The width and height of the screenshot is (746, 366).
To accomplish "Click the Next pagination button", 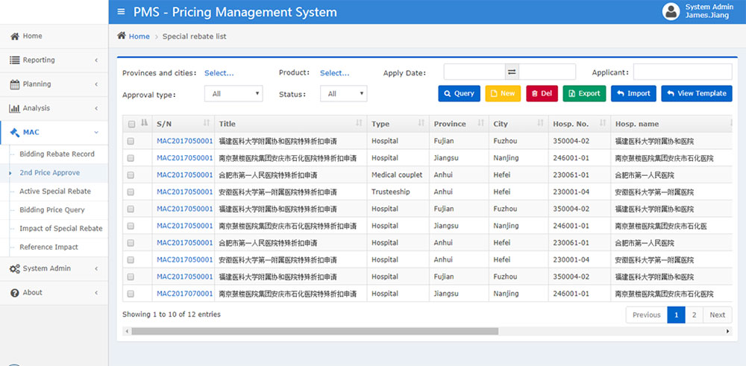I will (x=718, y=315).
